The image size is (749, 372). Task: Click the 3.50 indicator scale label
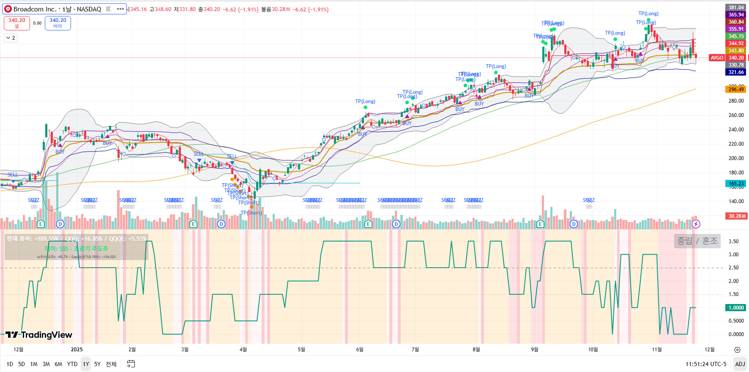tap(734, 242)
